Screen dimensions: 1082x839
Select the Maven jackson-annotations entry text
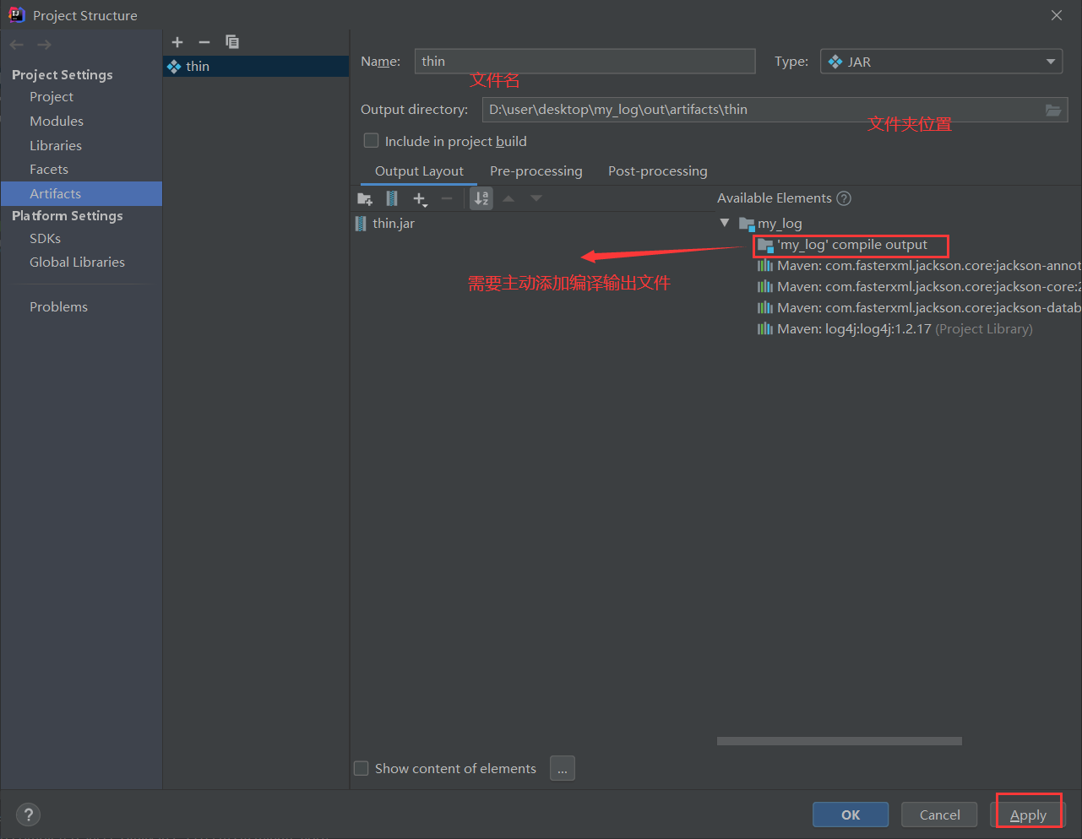(x=929, y=266)
